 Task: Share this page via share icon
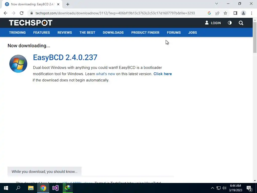(217, 13)
